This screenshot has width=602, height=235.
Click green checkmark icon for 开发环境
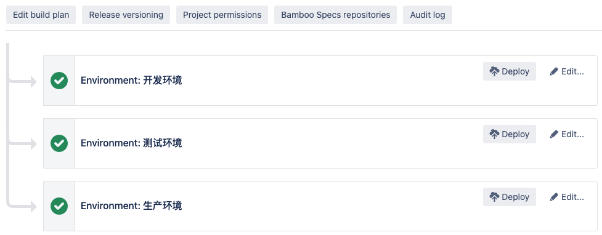click(x=59, y=81)
